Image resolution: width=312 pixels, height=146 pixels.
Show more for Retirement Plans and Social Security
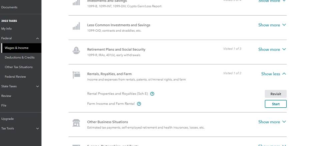tap(272, 49)
